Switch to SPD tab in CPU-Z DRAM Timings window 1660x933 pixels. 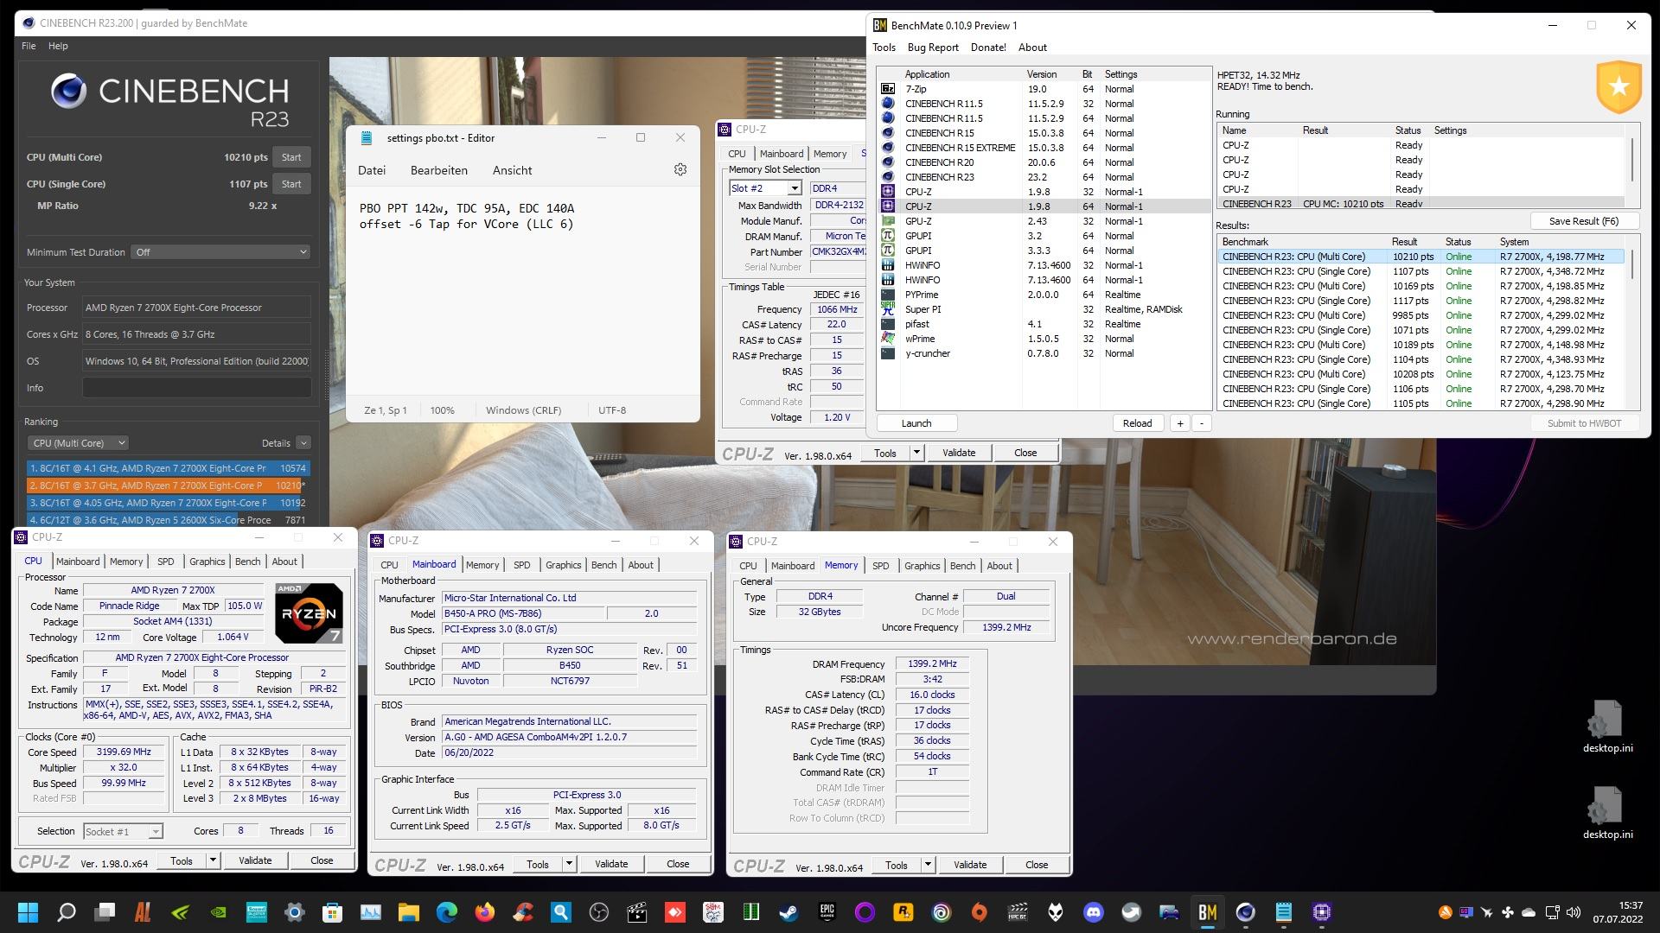click(880, 566)
